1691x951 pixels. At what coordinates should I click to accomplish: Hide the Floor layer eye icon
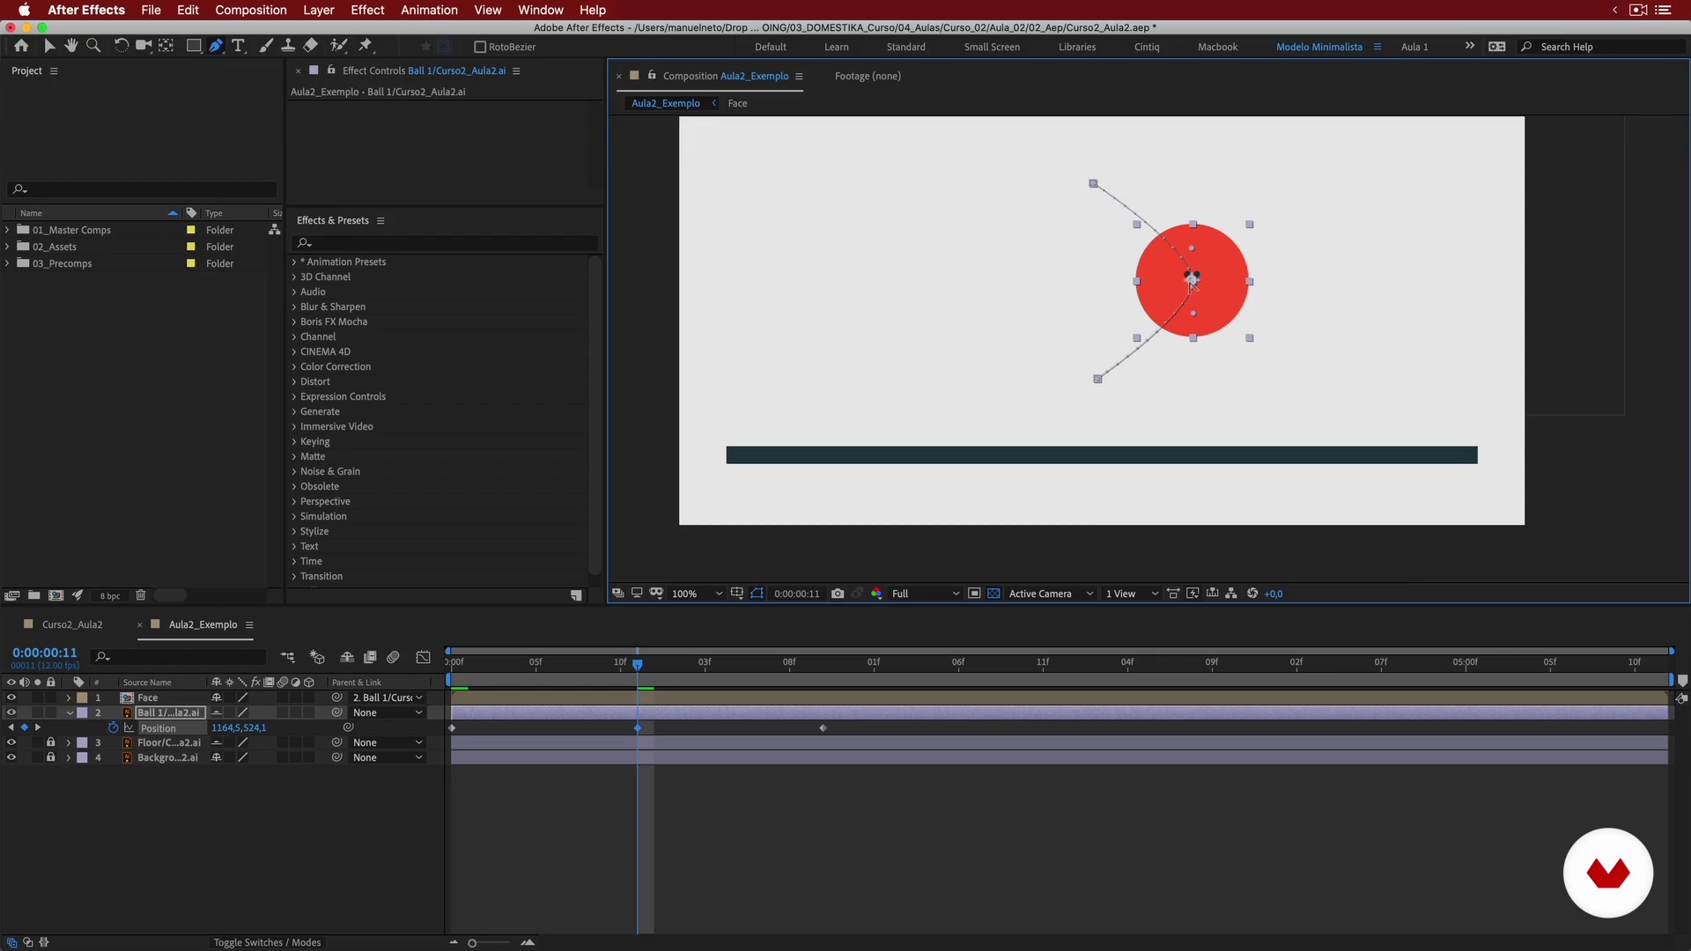[11, 742]
